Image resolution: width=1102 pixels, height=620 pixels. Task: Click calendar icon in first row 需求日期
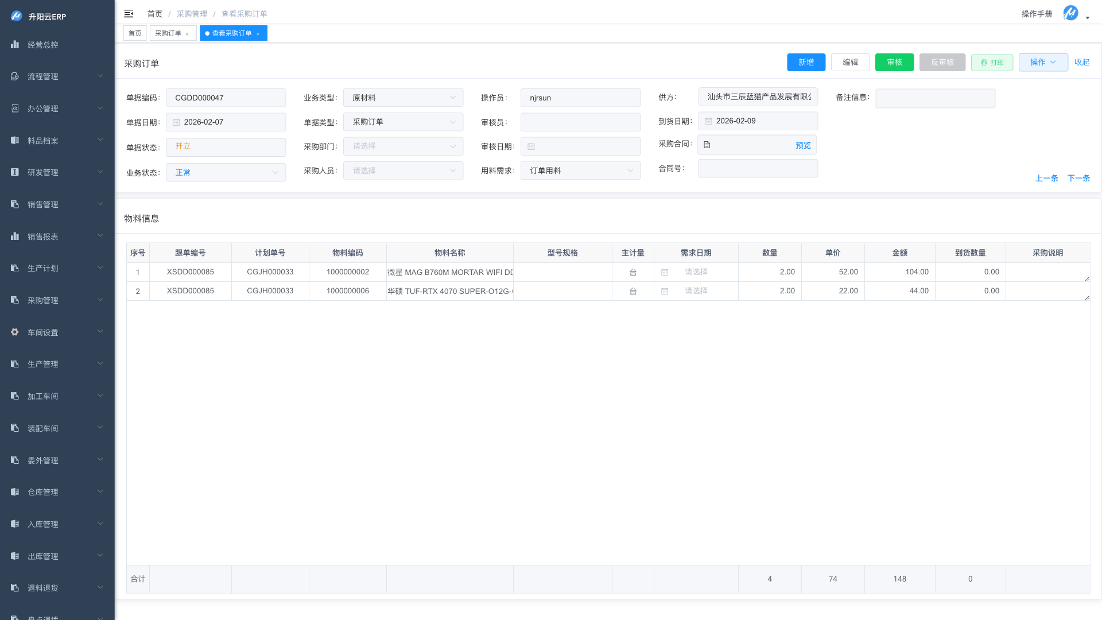(665, 272)
